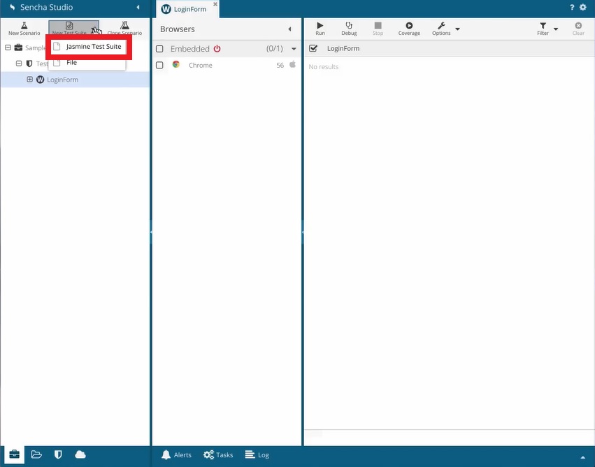Open the Filter dropdown arrow
Viewport: 595px width, 467px height.
pos(556,29)
